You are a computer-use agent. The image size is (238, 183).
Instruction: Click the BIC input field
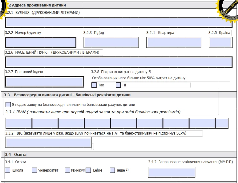click(48, 142)
